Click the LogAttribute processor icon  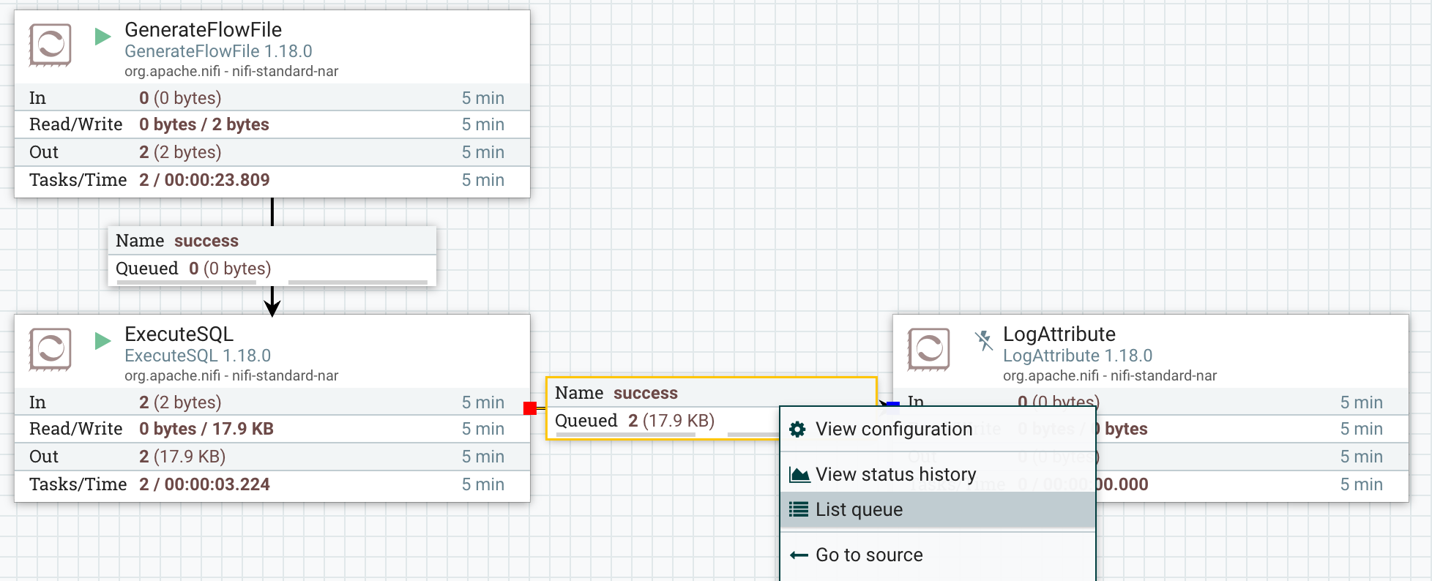928,349
